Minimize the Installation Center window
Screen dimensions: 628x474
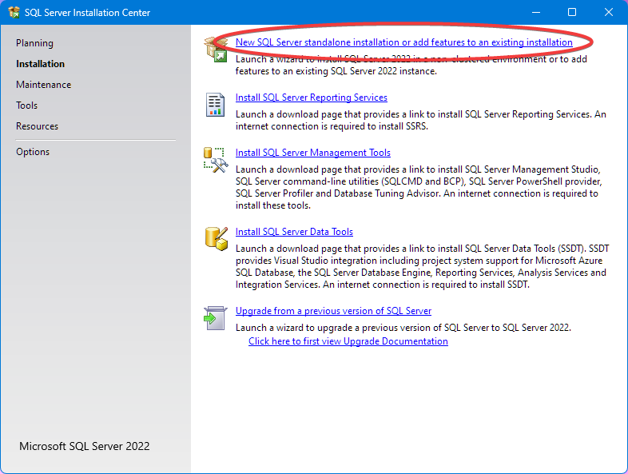coord(536,13)
